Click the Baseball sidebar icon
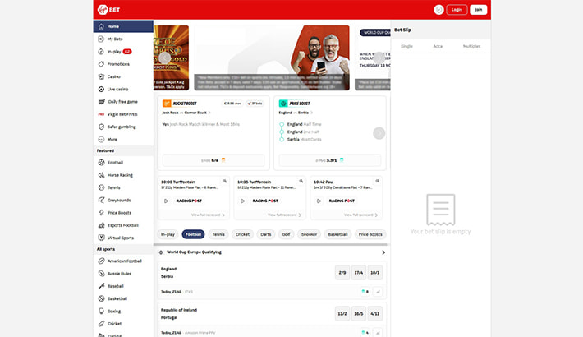Image resolution: width=583 pixels, height=337 pixels. click(101, 286)
